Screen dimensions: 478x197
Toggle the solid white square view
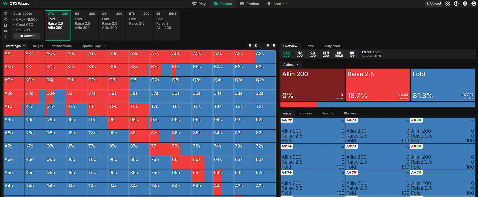click(274, 46)
